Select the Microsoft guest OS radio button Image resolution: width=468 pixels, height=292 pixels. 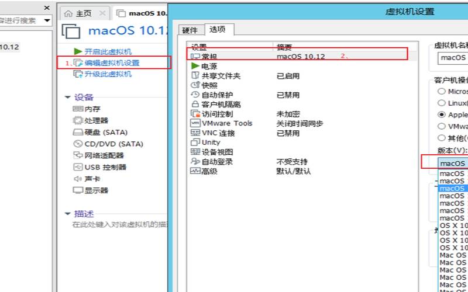[x=442, y=91]
